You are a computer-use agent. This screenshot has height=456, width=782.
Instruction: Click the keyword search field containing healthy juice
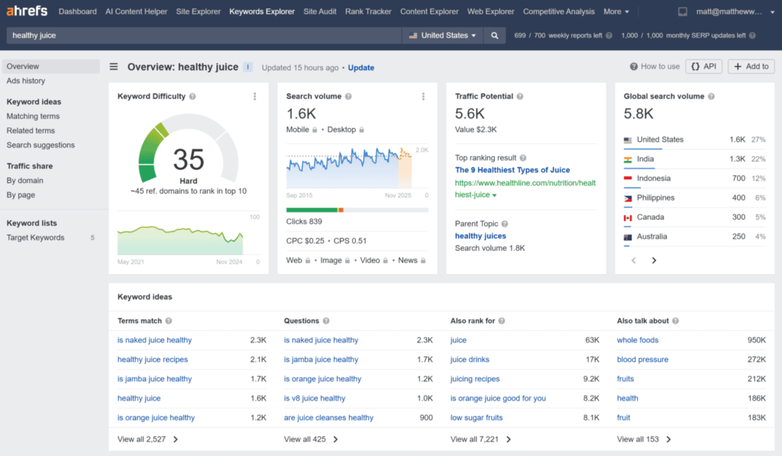[x=203, y=35]
